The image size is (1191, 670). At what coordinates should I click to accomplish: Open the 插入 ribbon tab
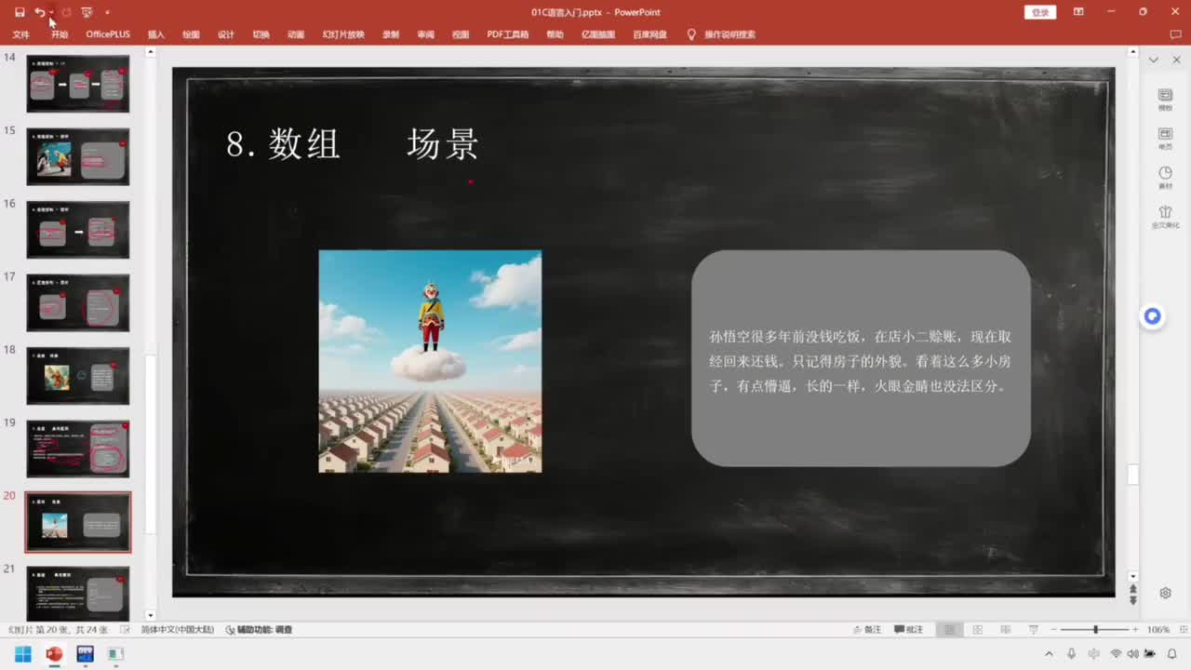point(156,34)
